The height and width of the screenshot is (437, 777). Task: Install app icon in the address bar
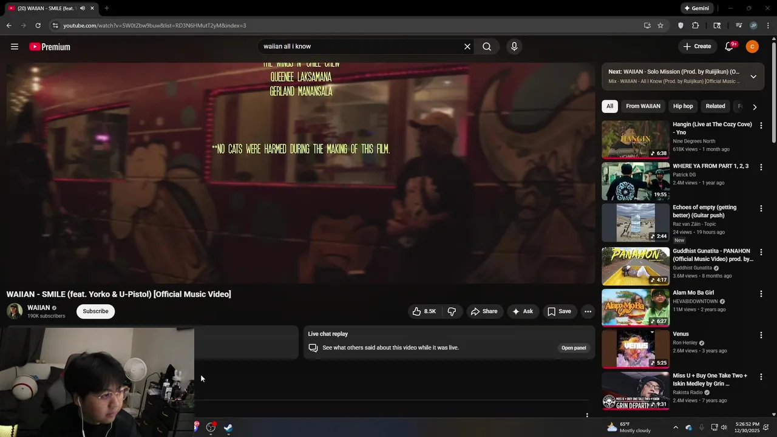[647, 25]
